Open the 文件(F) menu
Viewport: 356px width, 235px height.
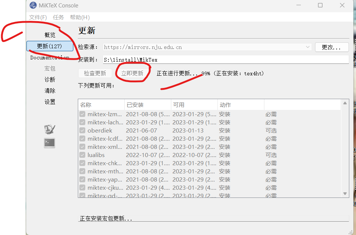(x=38, y=17)
